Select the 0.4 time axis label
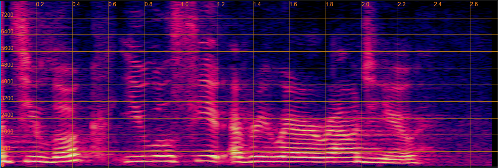Screen dimensions: 498x168 click(x=76, y=4)
